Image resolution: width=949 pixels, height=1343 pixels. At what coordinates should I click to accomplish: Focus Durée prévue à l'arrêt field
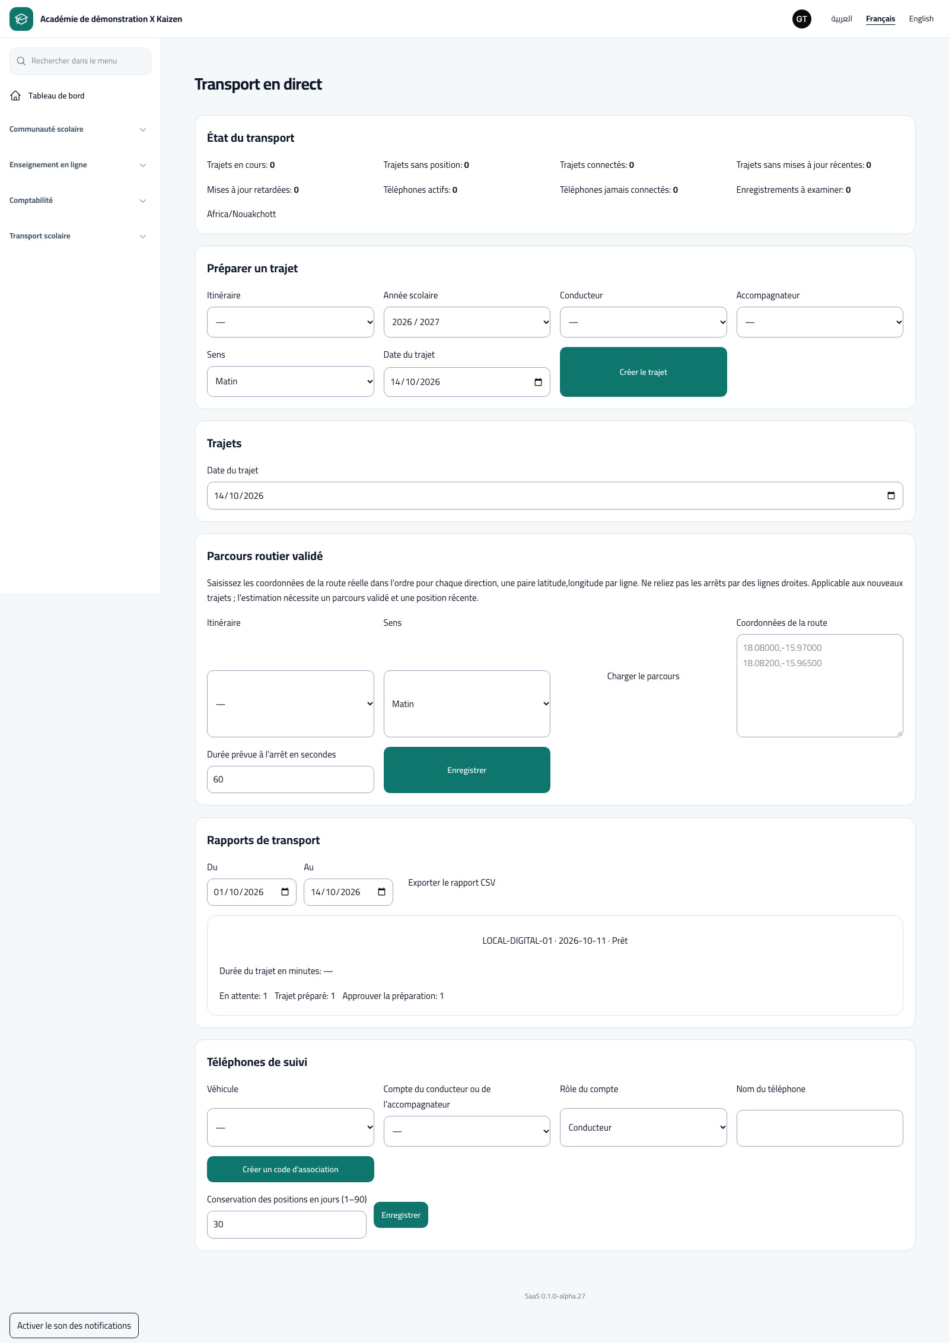[291, 779]
